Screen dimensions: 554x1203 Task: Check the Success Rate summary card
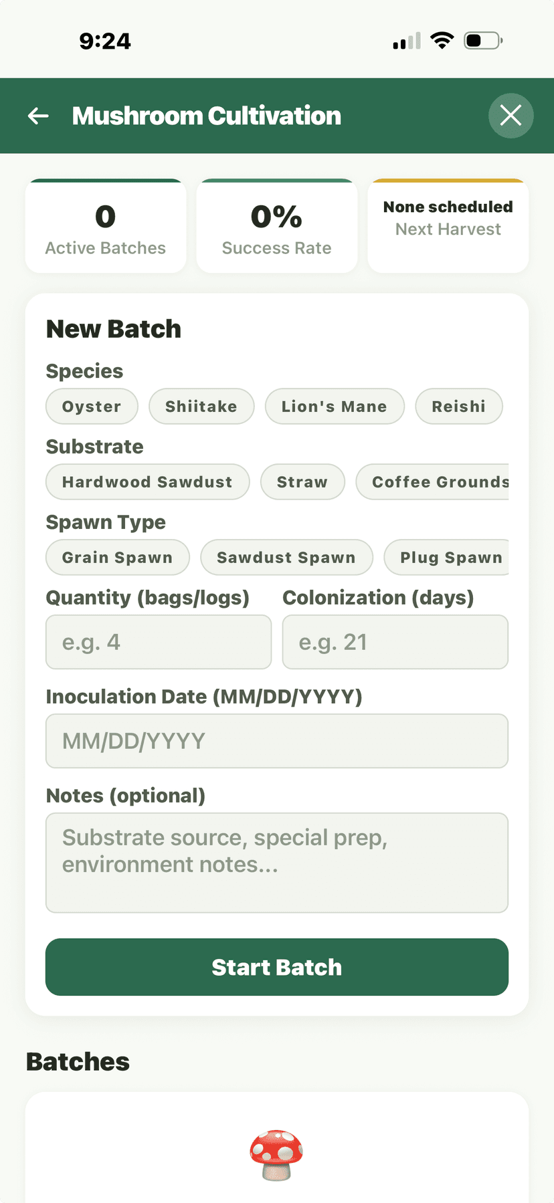click(x=276, y=226)
